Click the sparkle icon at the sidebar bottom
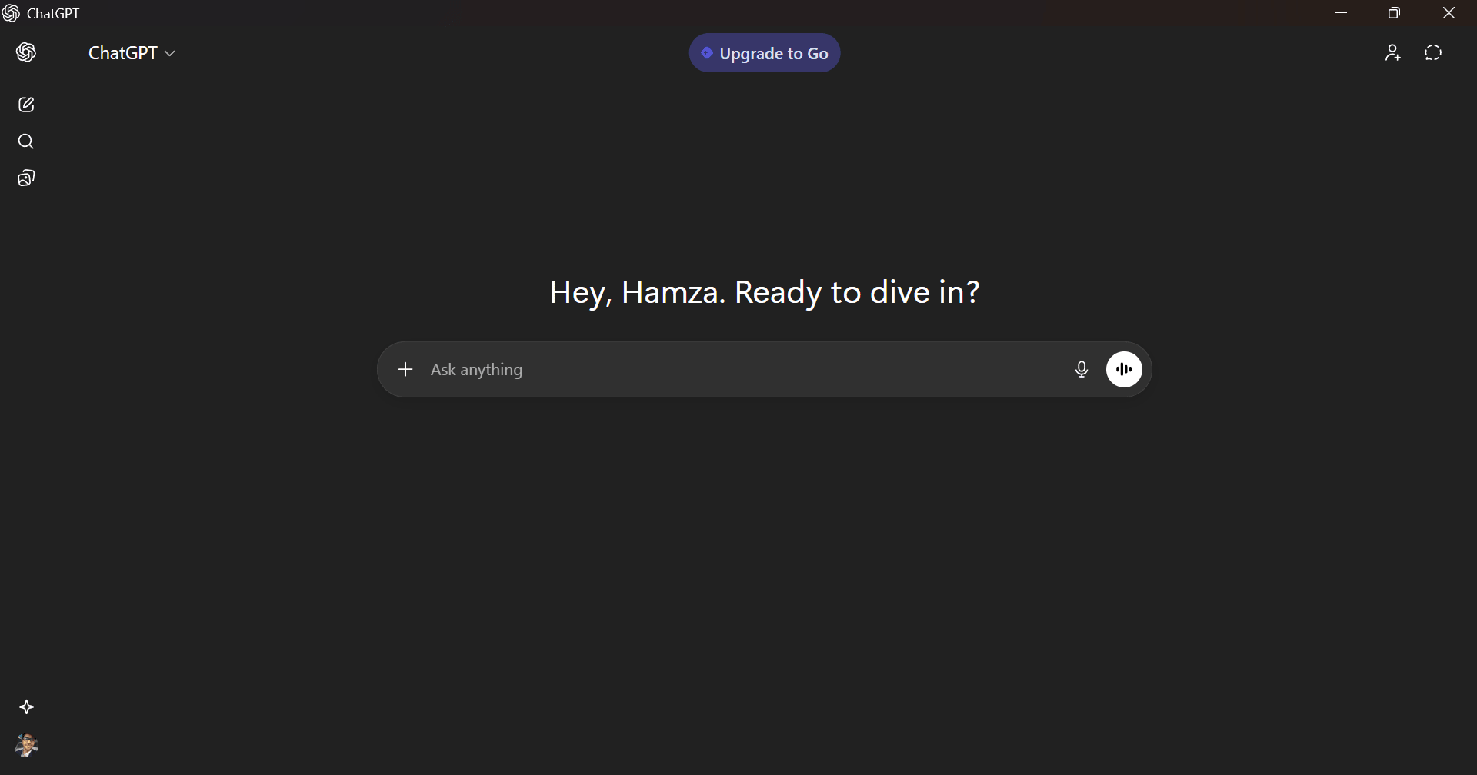The image size is (1477, 775). [x=26, y=707]
